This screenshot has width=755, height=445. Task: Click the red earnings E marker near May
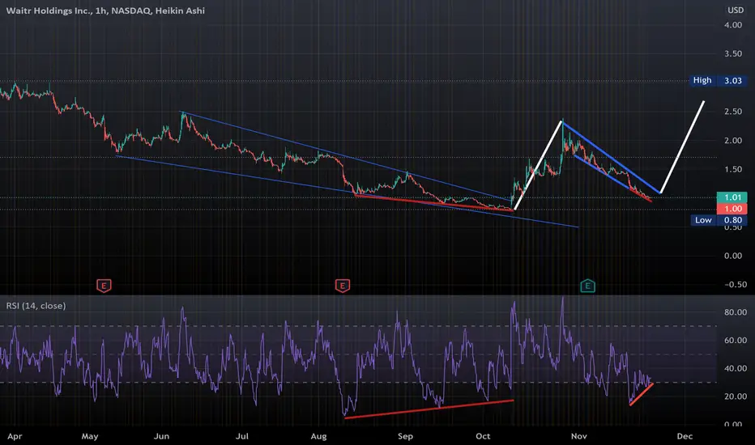(x=104, y=286)
